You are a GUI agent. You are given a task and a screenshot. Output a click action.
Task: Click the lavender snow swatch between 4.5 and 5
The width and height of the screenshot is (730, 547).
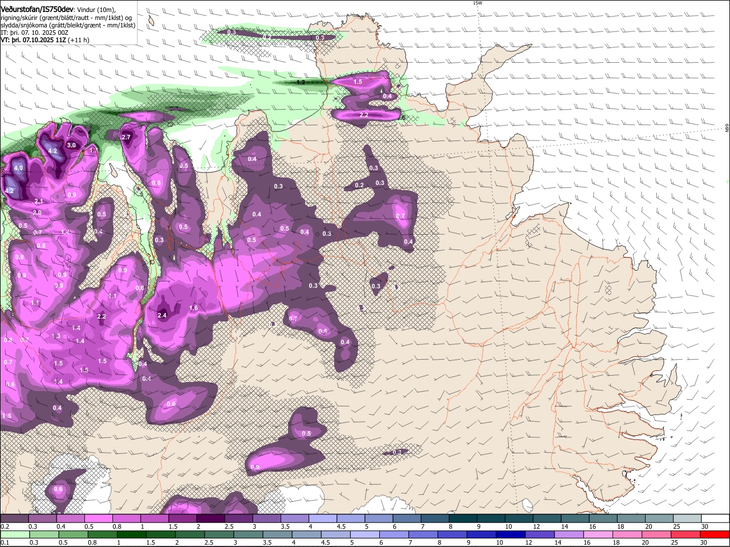pyautogui.click(x=350, y=518)
